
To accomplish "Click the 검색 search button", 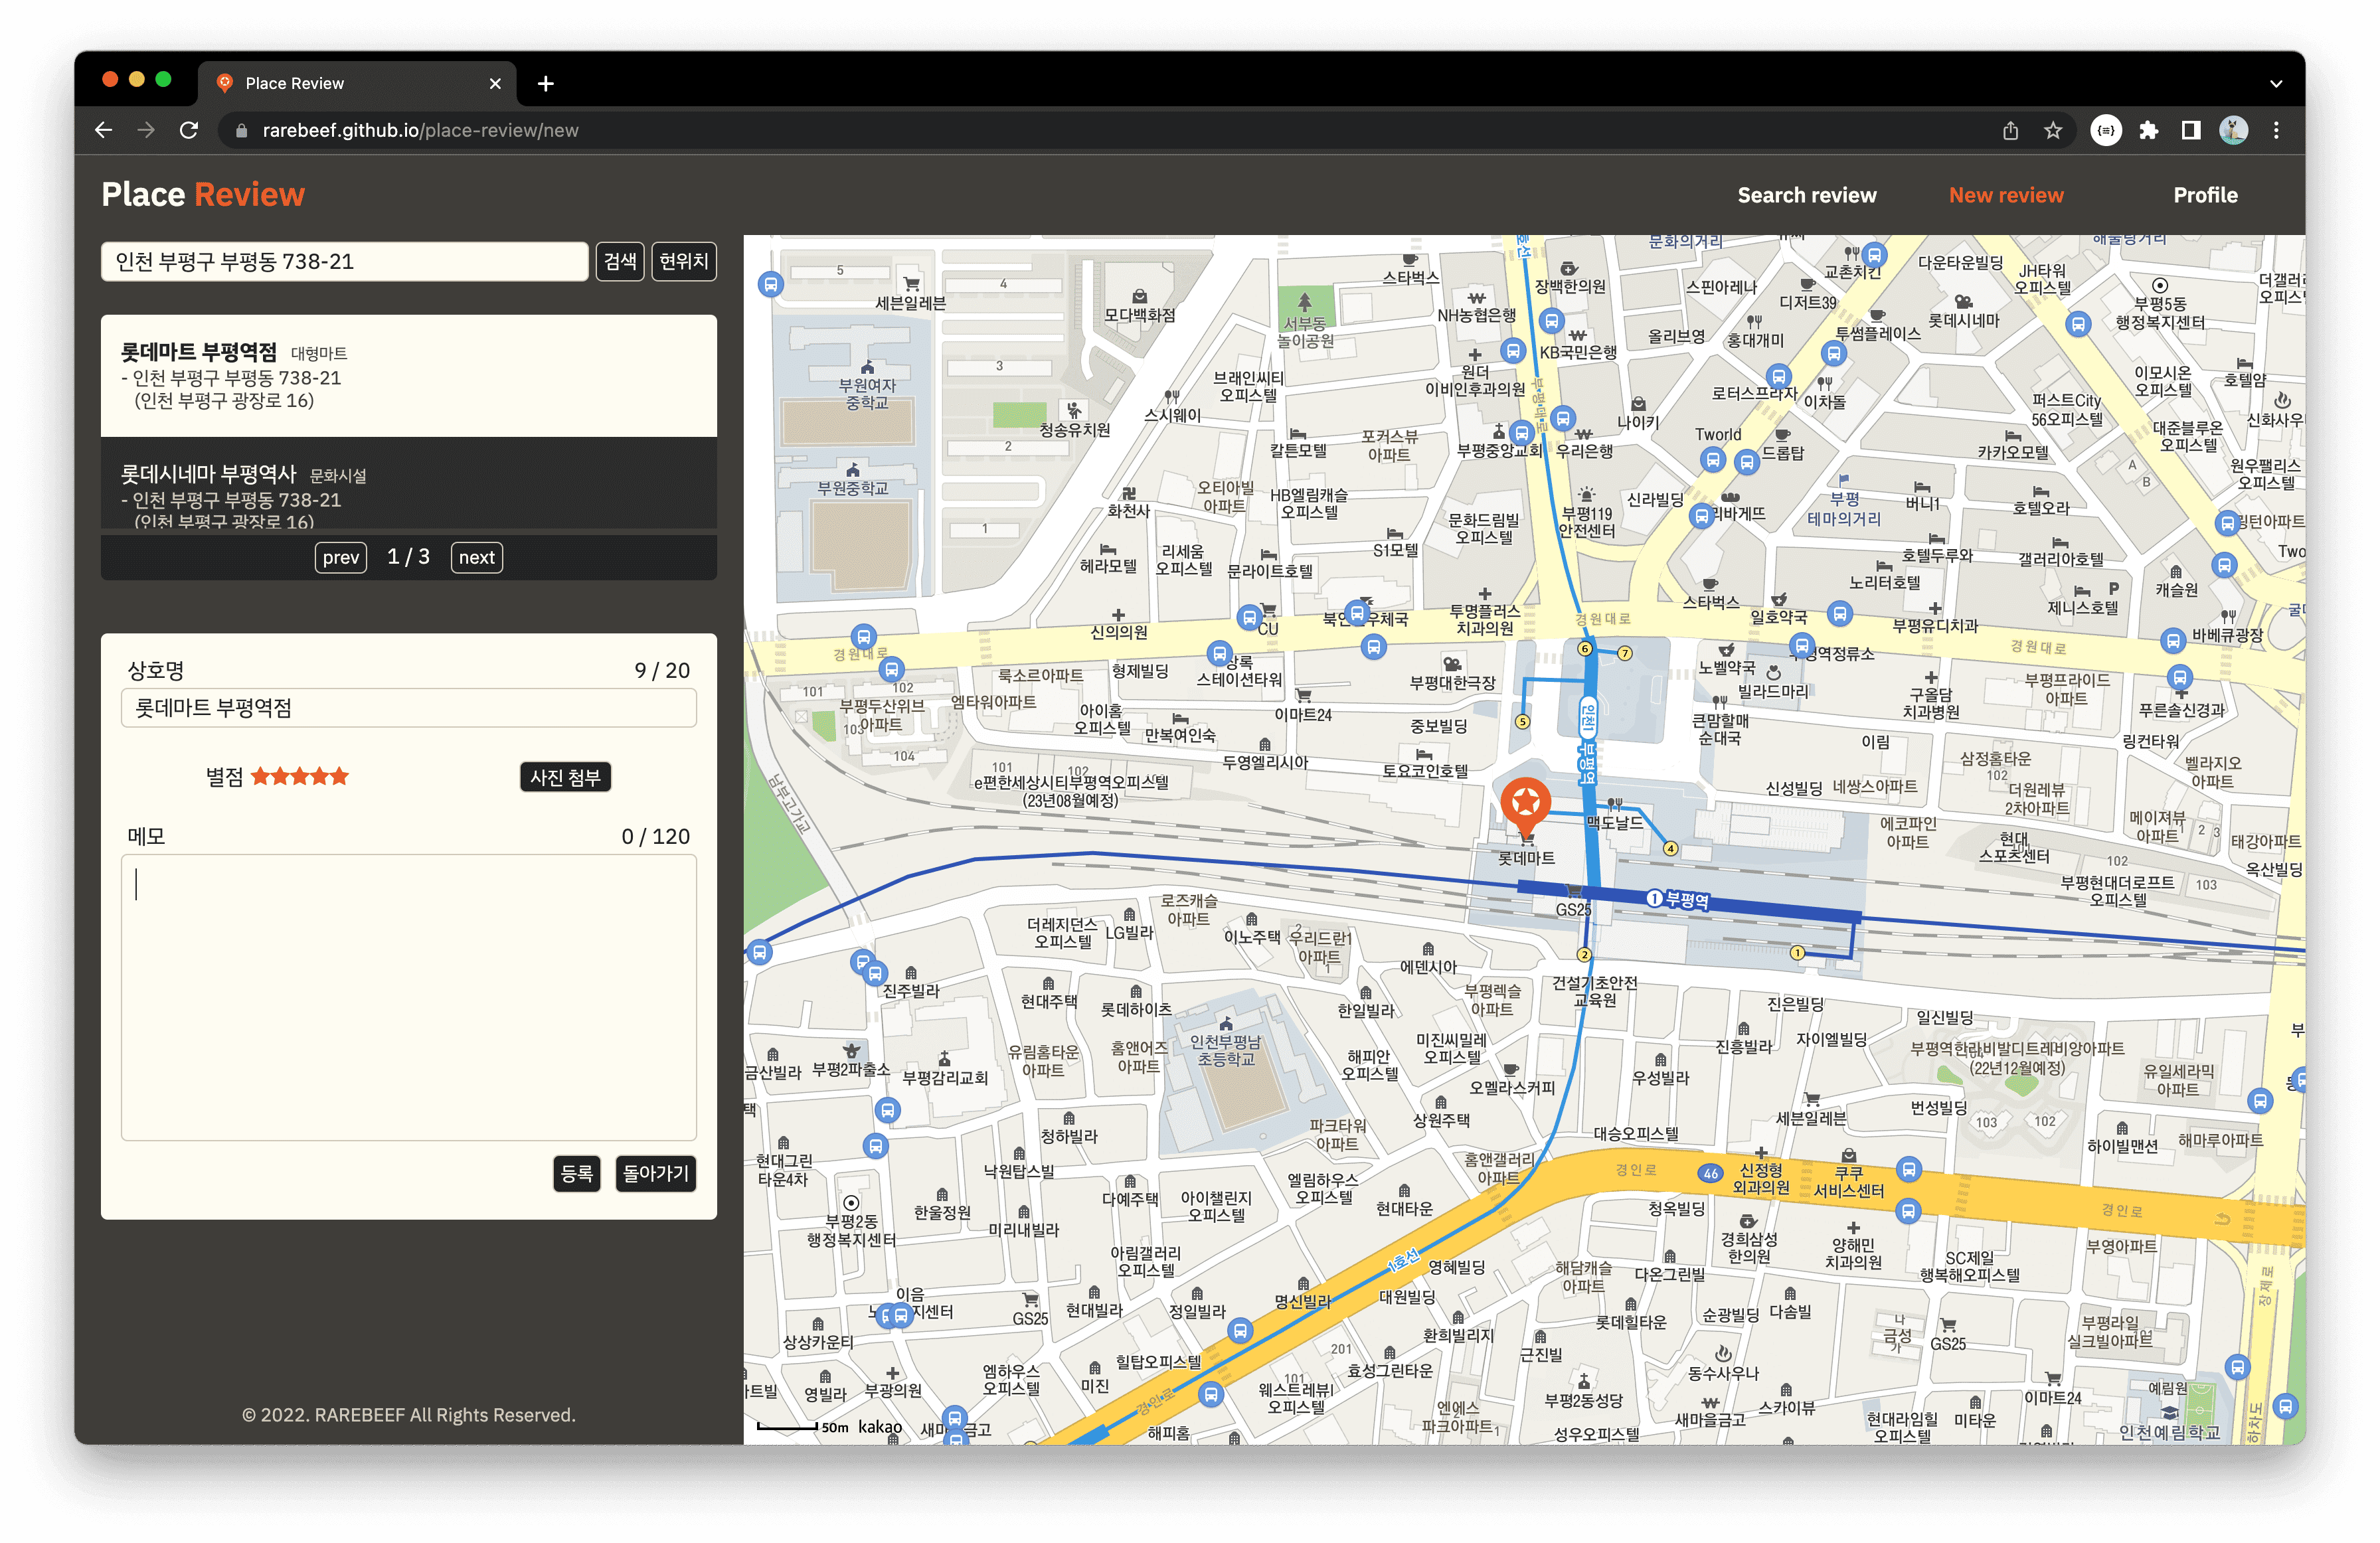I will pos(620,261).
